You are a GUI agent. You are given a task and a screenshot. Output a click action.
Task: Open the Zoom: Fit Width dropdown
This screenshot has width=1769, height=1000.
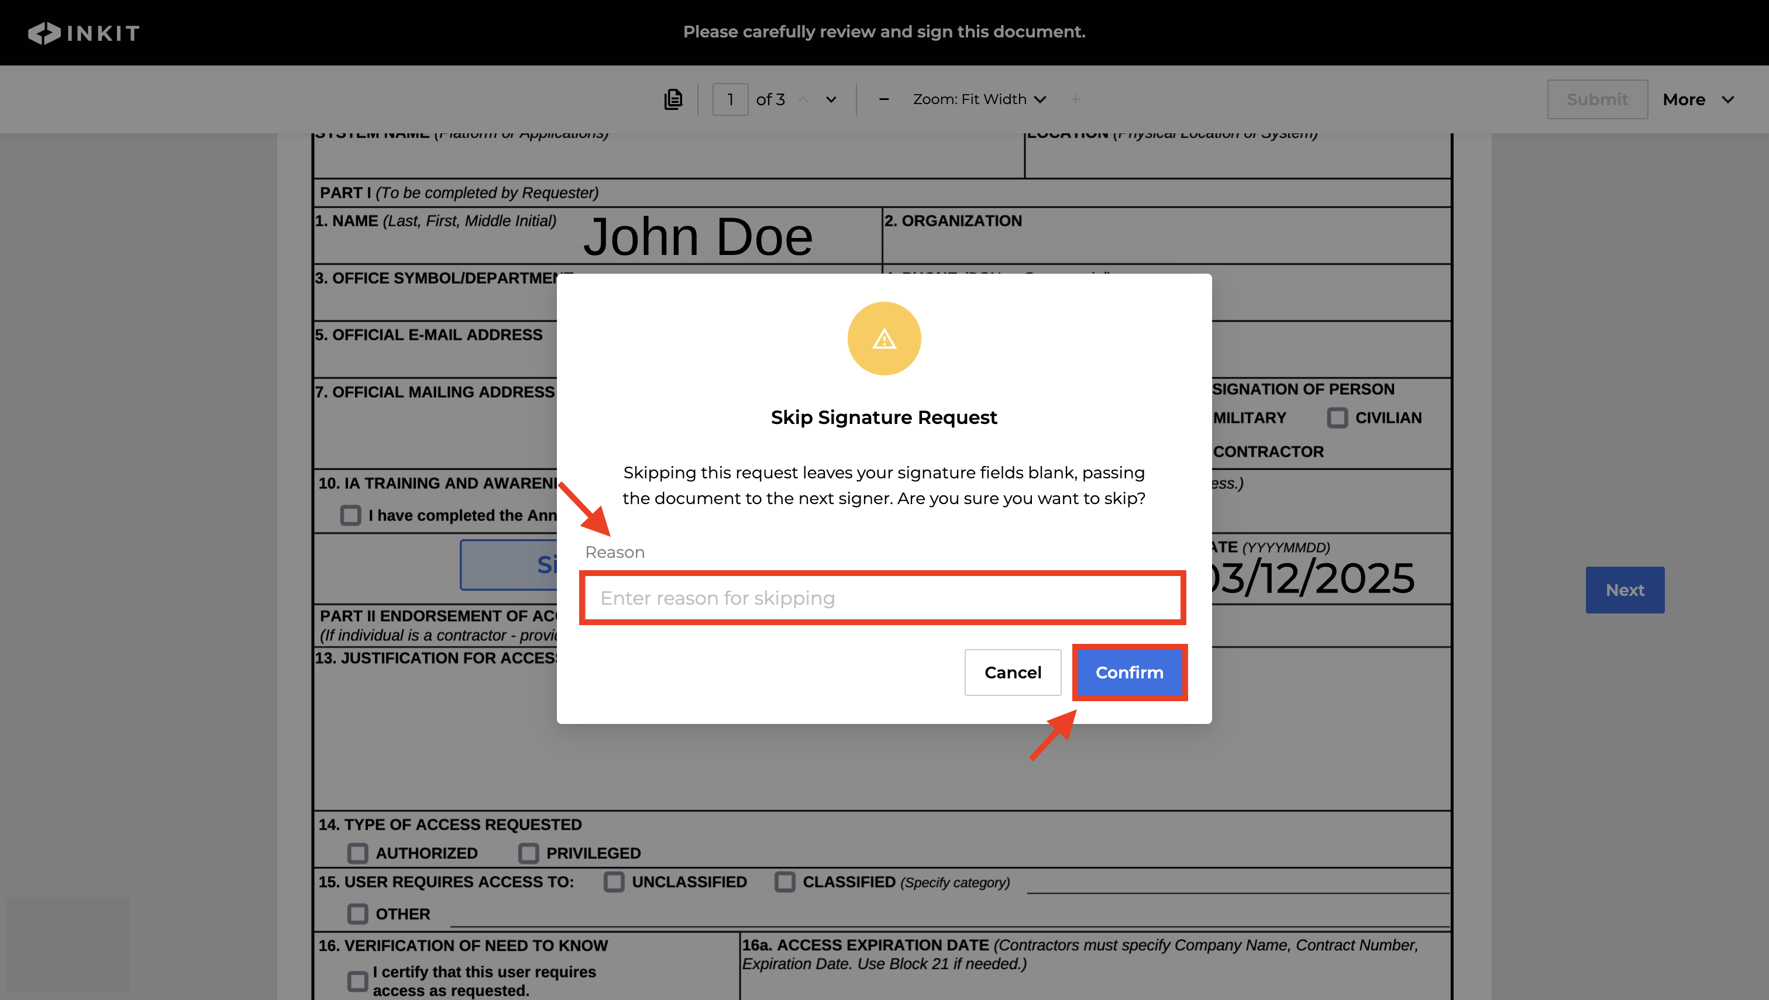(979, 99)
